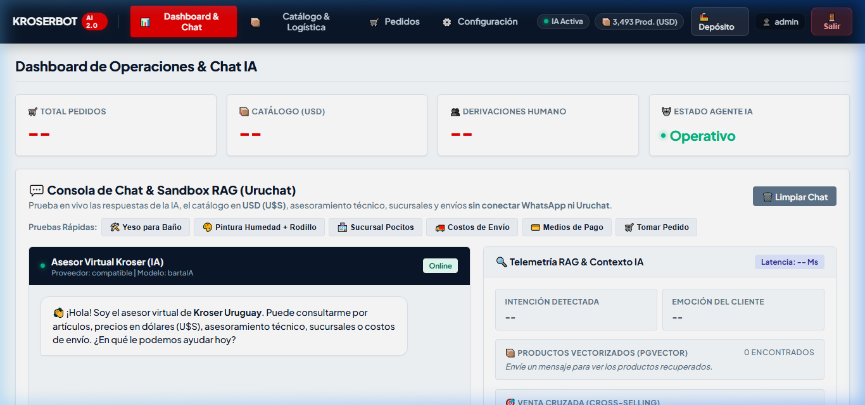Click the warehouse icon above Depósito
This screenshot has height=405, width=865.
[704, 16]
